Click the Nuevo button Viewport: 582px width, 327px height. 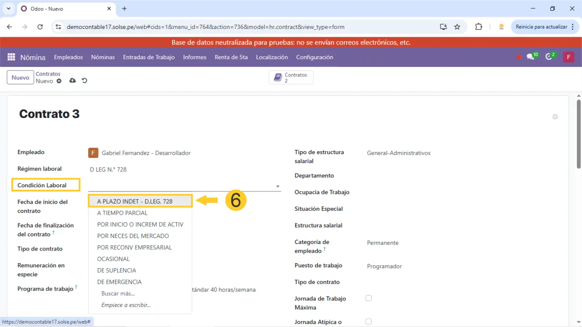pos(20,78)
